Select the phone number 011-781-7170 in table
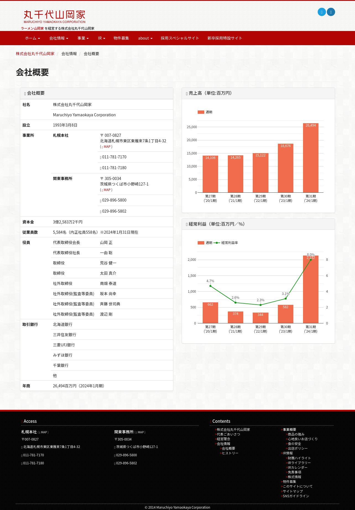Screen dimensions: 355x510 click(x=114, y=157)
